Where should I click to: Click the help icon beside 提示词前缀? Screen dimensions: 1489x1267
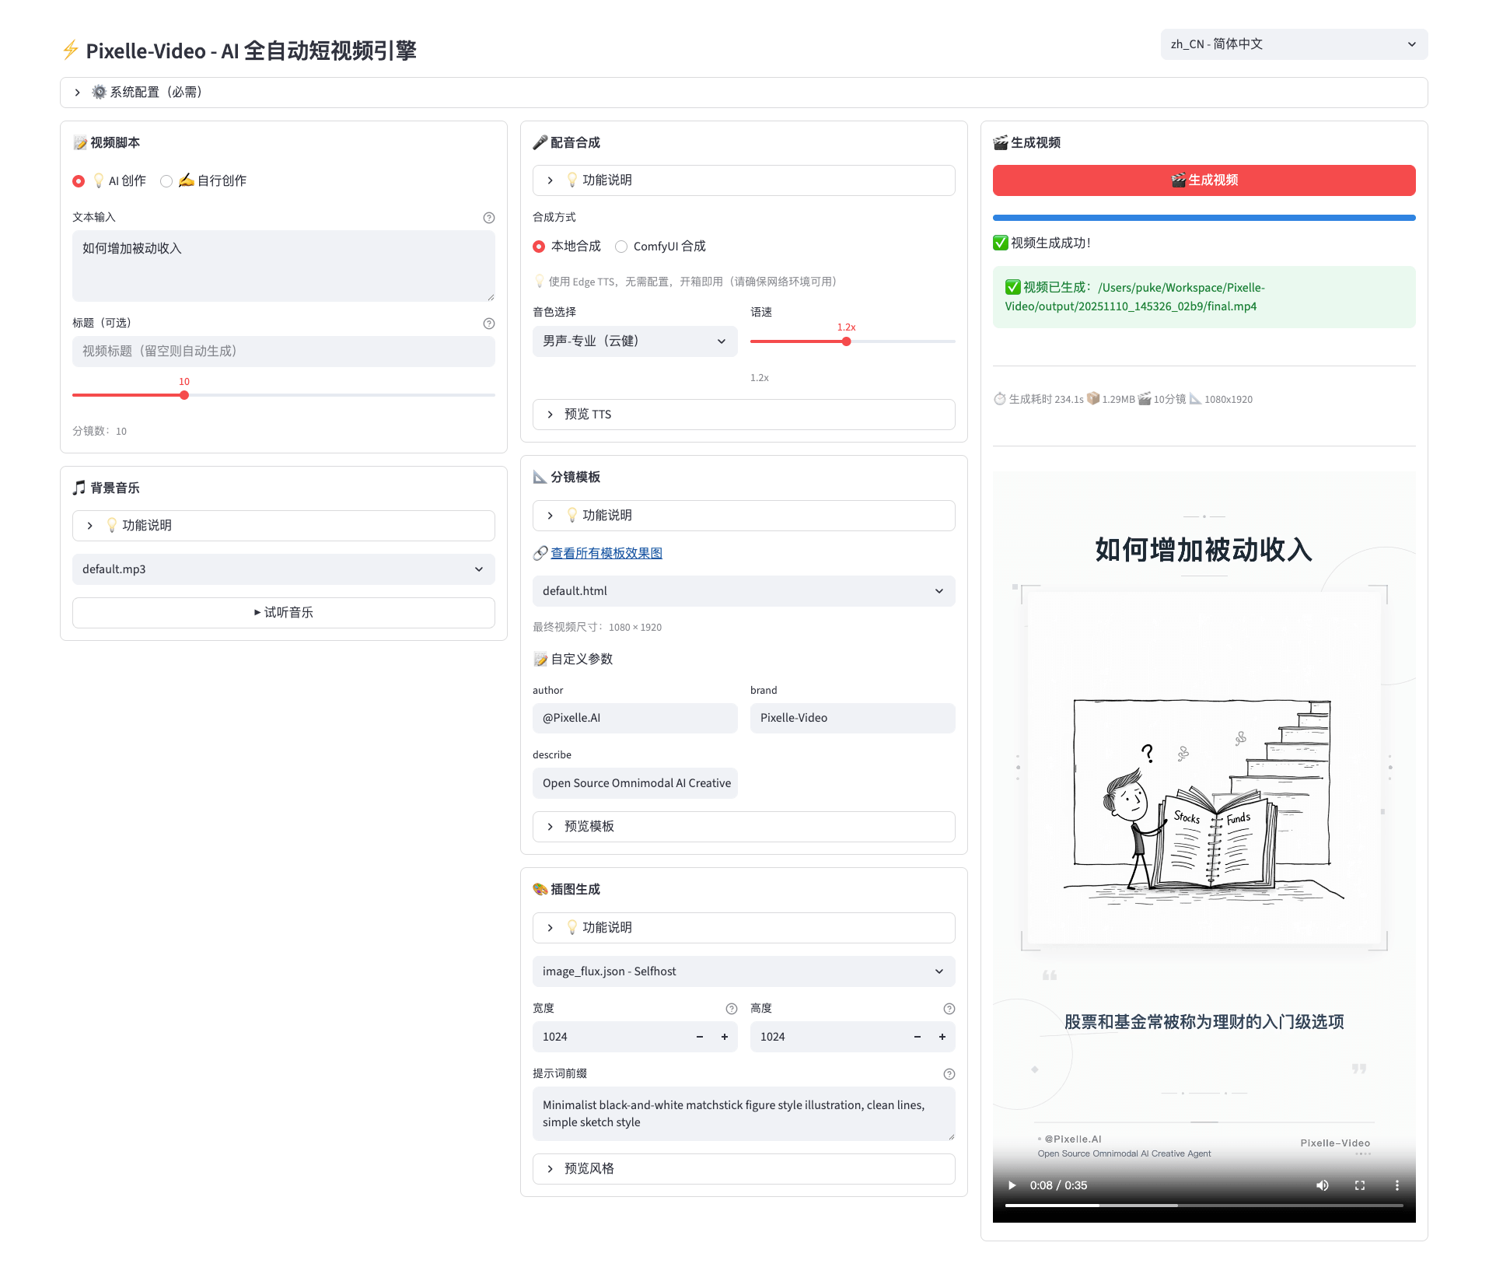(x=949, y=1074)
